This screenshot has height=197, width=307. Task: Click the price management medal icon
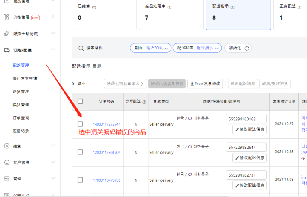point(7,17)
